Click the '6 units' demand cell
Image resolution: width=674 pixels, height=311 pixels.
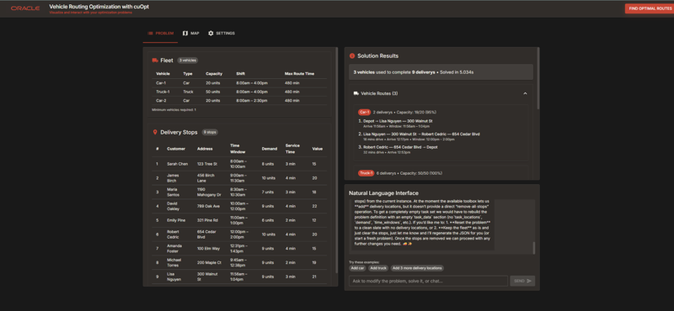268,220
